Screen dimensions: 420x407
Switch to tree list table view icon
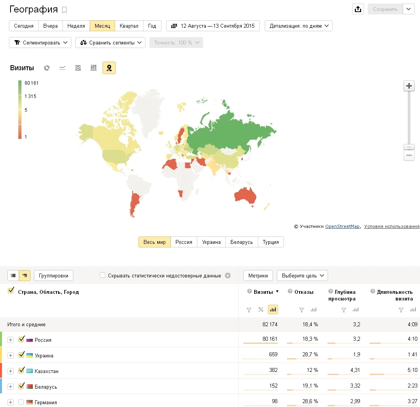[x=25, y=275]
